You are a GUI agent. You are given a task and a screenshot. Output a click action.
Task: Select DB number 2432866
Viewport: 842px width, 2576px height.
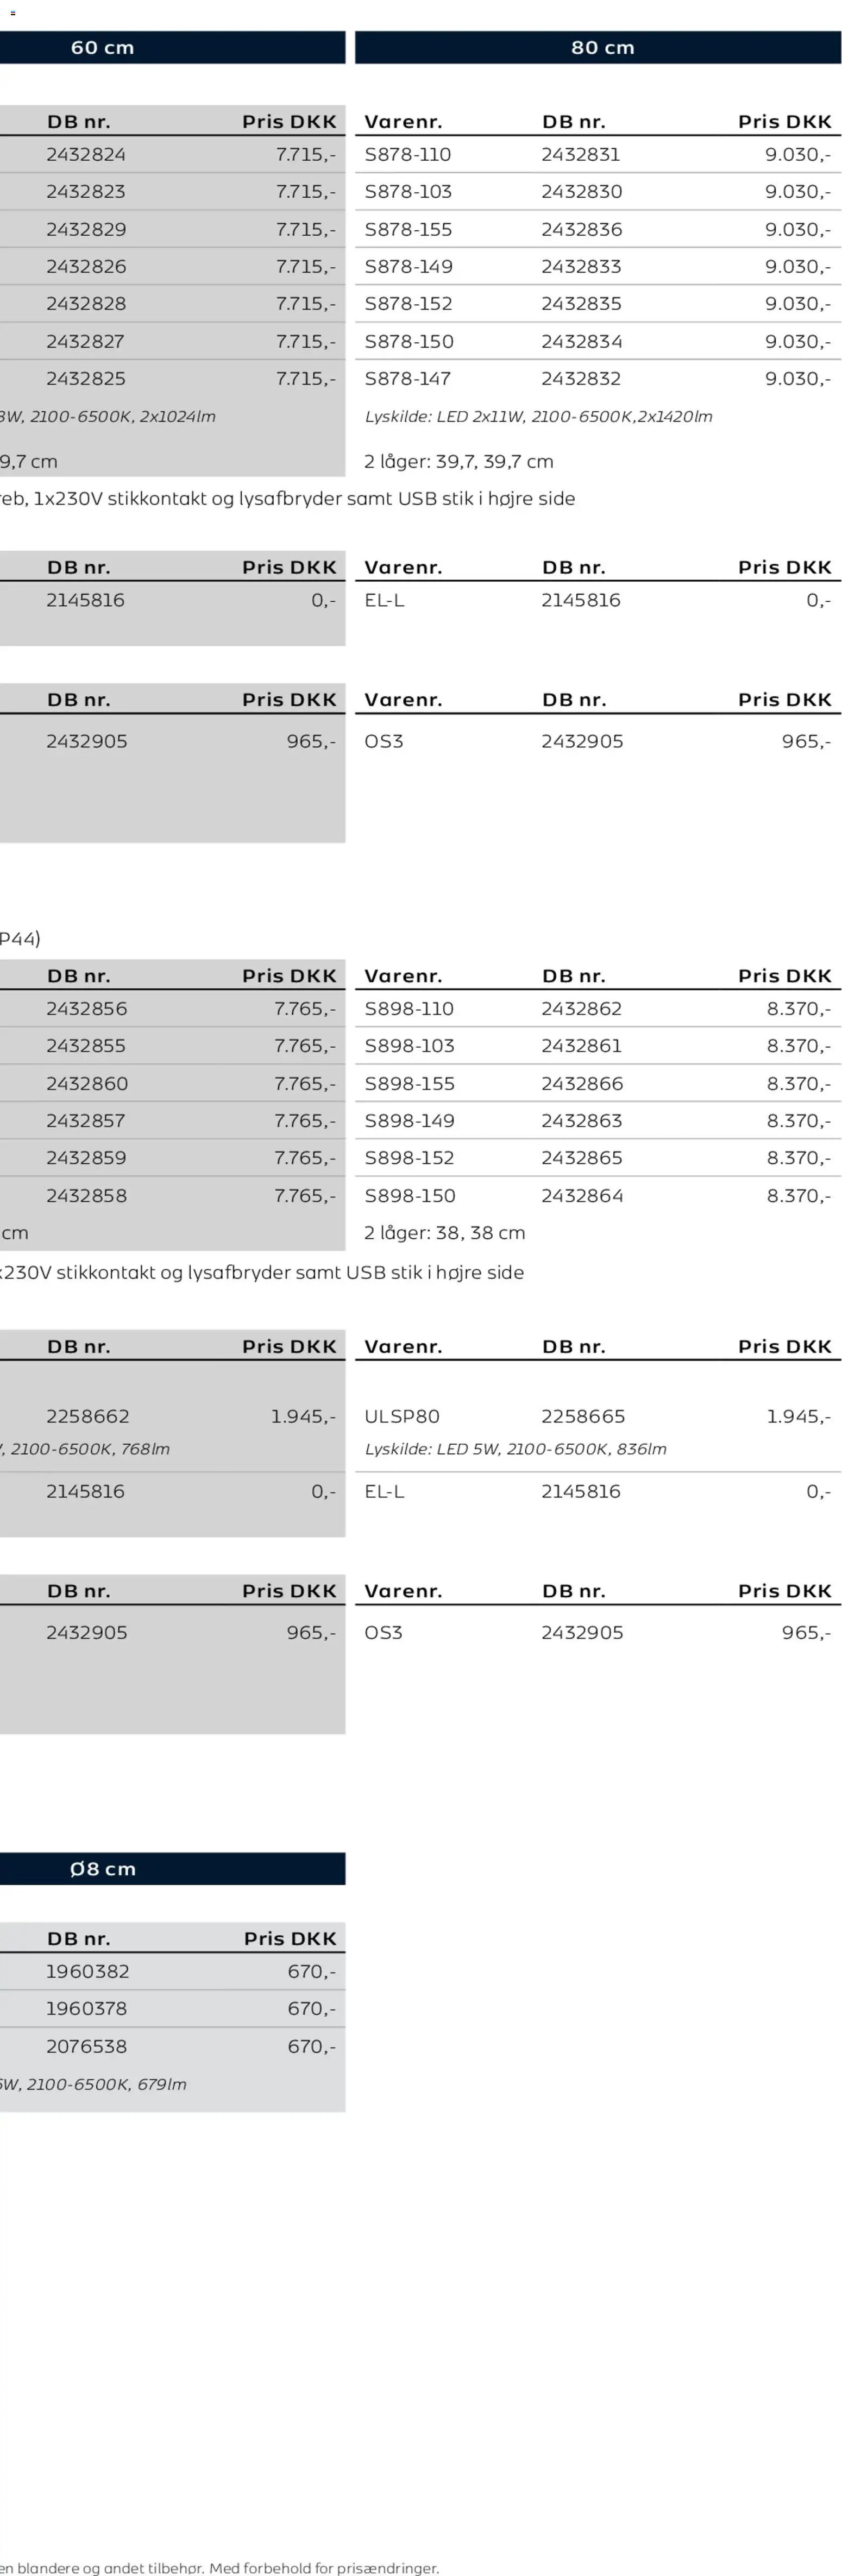click(582, 1084)
